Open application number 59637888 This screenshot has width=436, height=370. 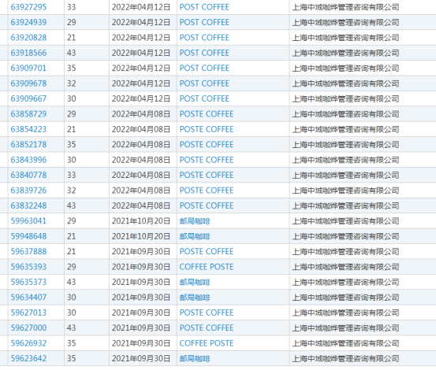[28, 251]
